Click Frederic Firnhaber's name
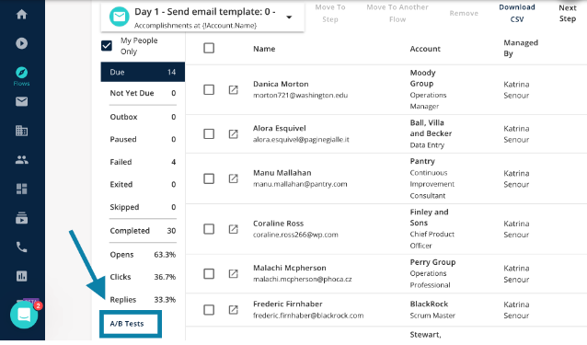The width and height of the screenshot is (587, 345). tap(287, 304)
